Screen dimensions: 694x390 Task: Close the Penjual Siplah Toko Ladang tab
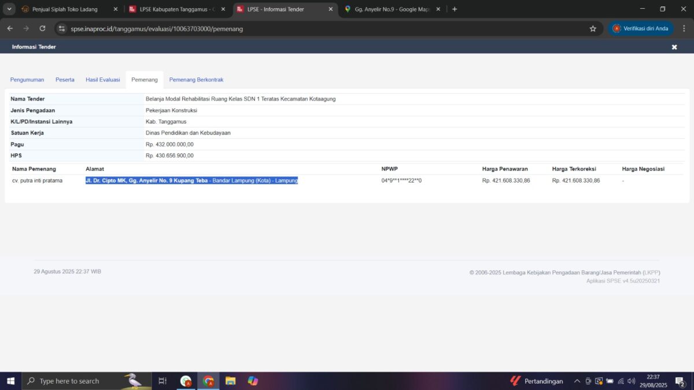115,9
